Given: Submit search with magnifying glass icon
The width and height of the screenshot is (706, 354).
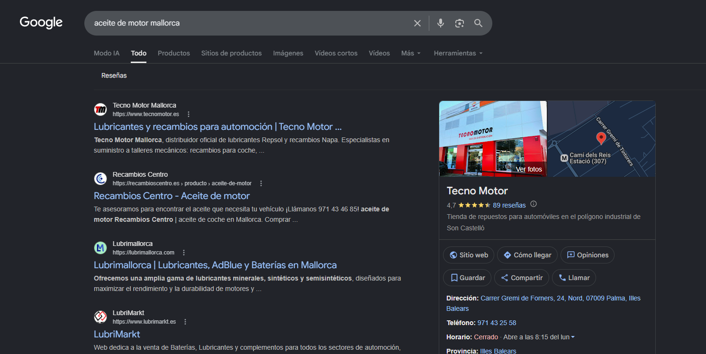Looking at the screenshot, I should click(x=479, y=23).
